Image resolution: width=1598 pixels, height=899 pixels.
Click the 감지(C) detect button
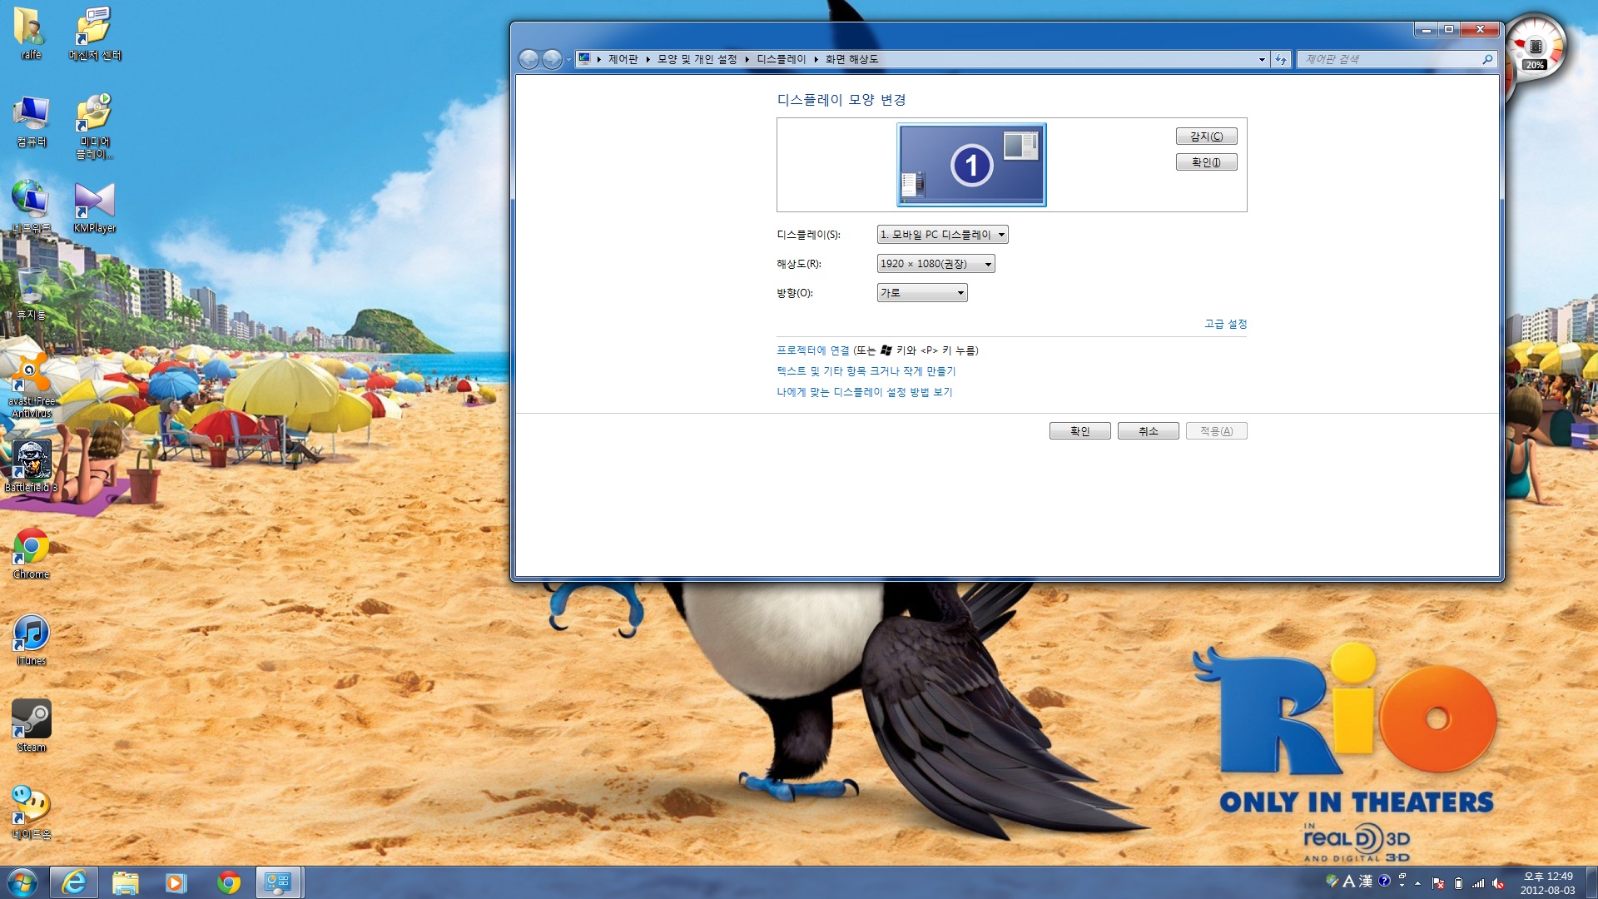(1206, 137)
